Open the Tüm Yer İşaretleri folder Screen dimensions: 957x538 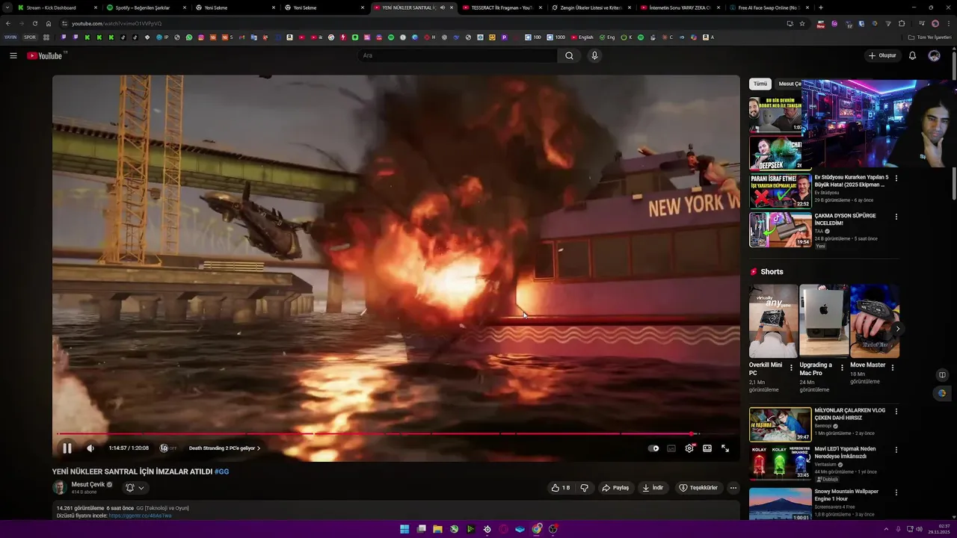930,37
